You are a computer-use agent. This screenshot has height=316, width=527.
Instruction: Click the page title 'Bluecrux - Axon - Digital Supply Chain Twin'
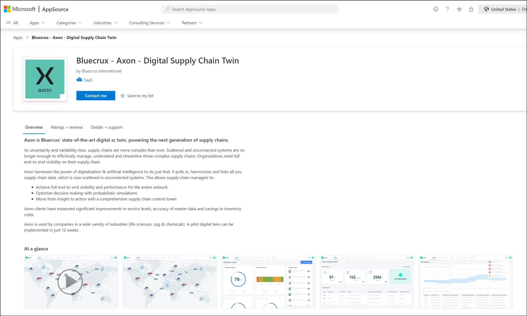(x=158, y=61)
